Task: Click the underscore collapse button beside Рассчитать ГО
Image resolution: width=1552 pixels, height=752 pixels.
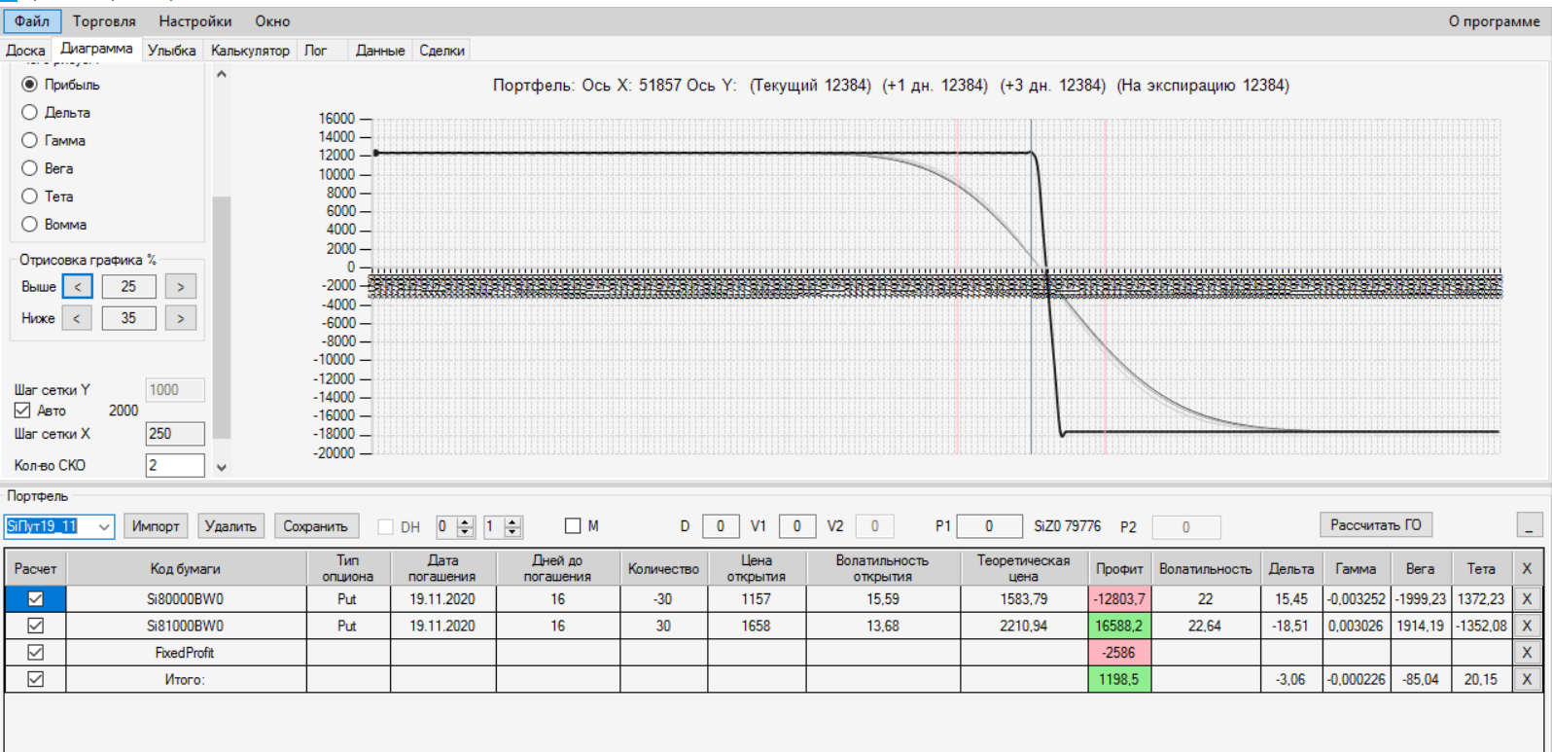Action: coord(1530,525)
